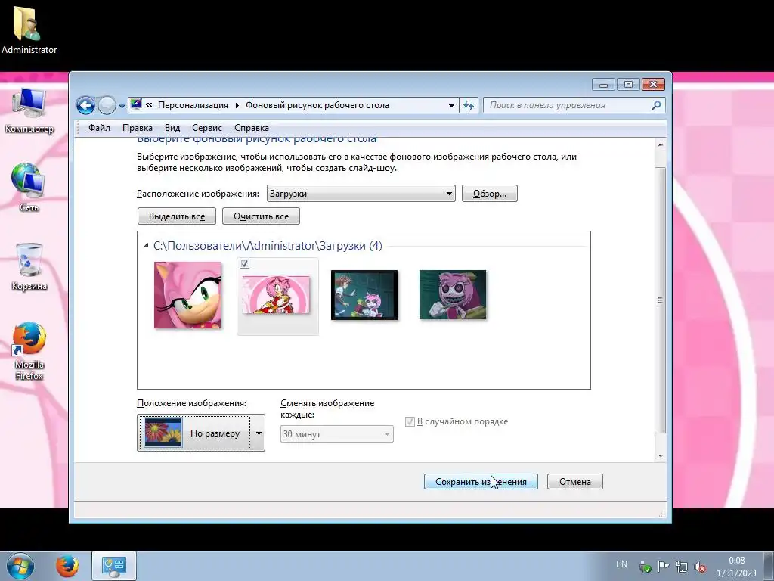Open the Справка menu
This screenshot has height=581, width=774.
pos(251,128)
